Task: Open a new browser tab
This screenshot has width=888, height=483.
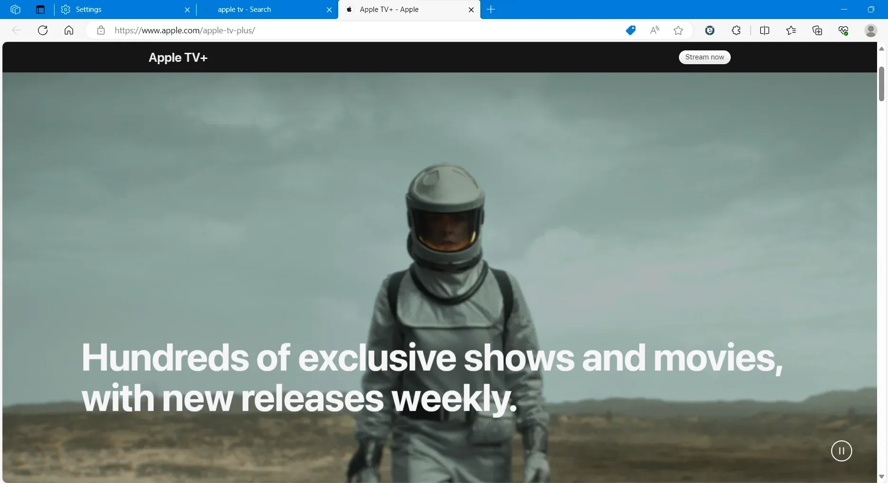Action: tap(491, 10)
